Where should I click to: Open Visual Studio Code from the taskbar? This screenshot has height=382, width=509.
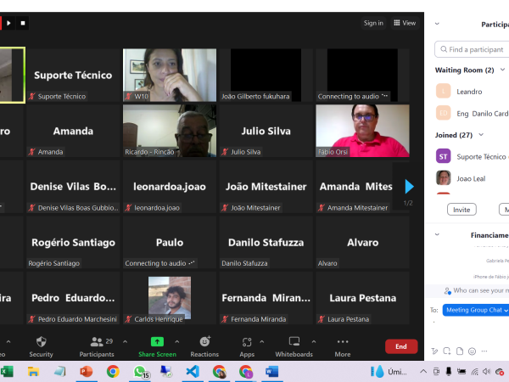(x=193, y=372)
